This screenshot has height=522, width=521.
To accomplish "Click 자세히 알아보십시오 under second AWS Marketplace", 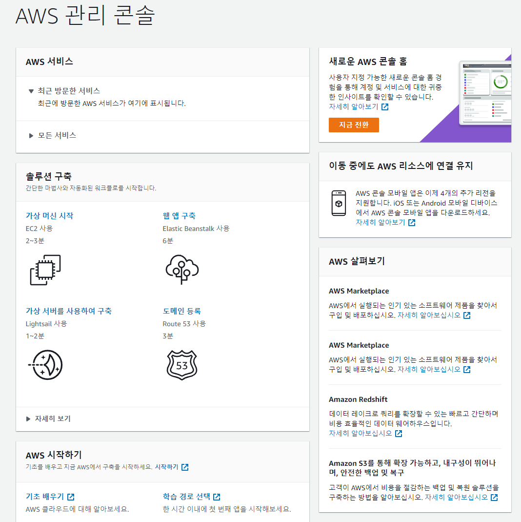I will pyautogui.click(x=429, y=369).
